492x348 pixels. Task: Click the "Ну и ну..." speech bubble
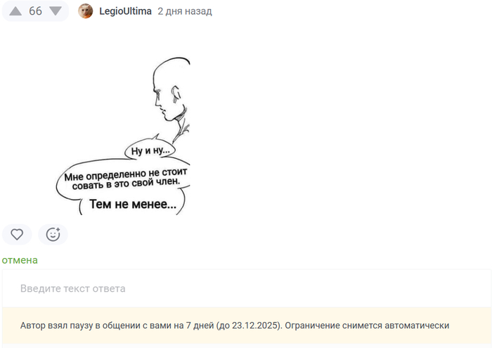150,150
